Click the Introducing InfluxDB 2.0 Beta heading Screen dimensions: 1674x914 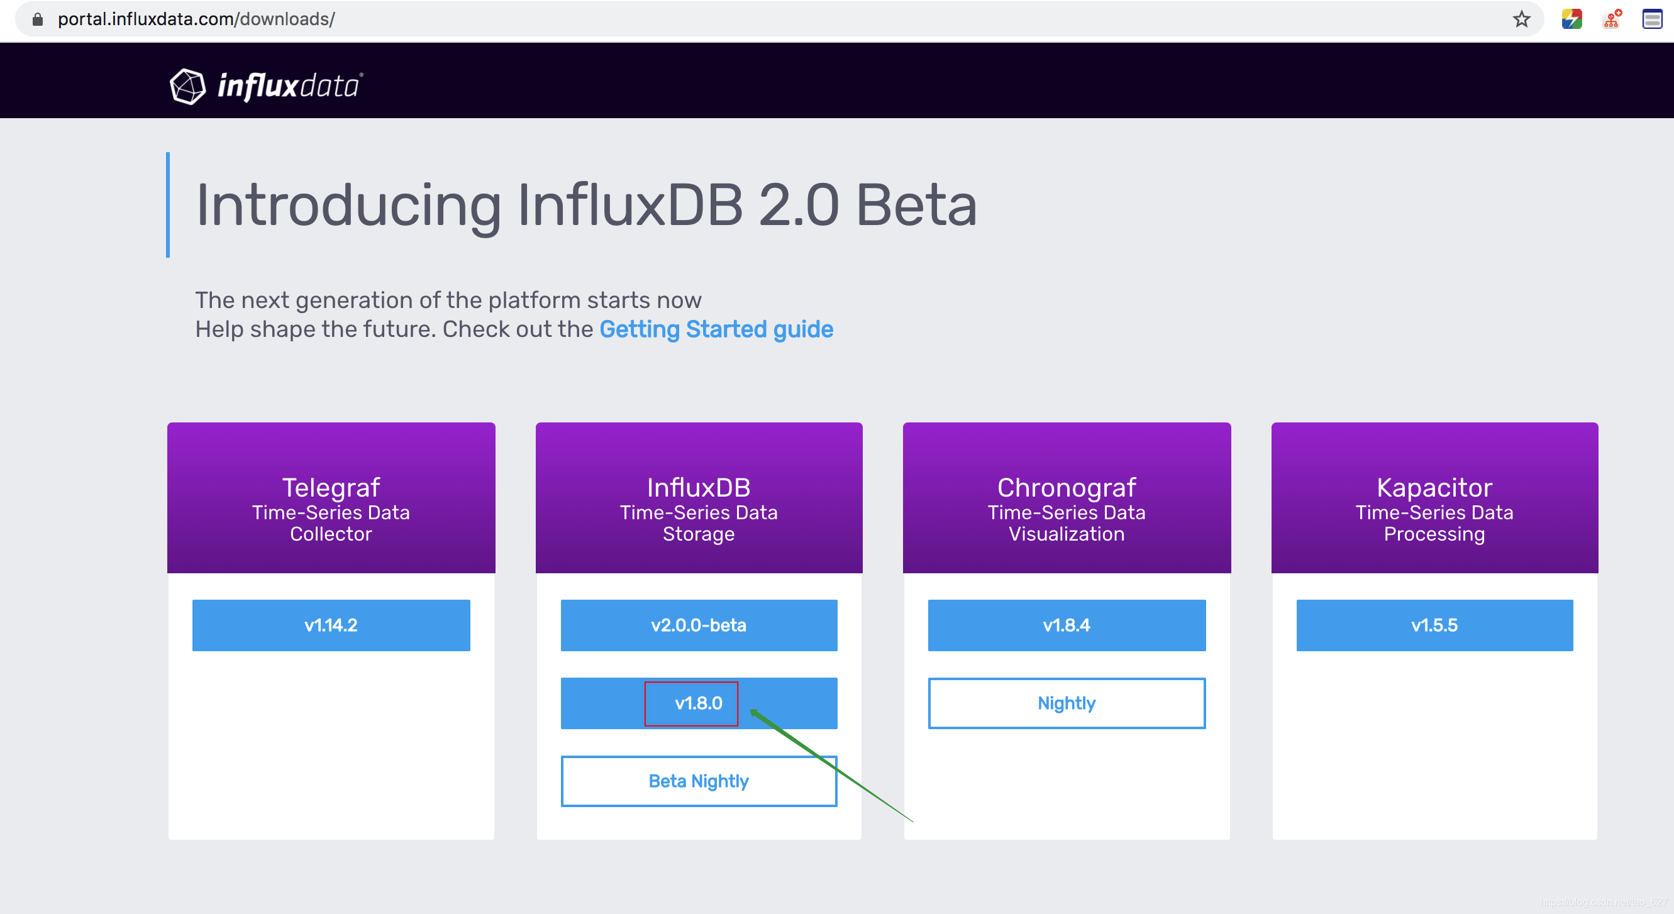point(586,206)
